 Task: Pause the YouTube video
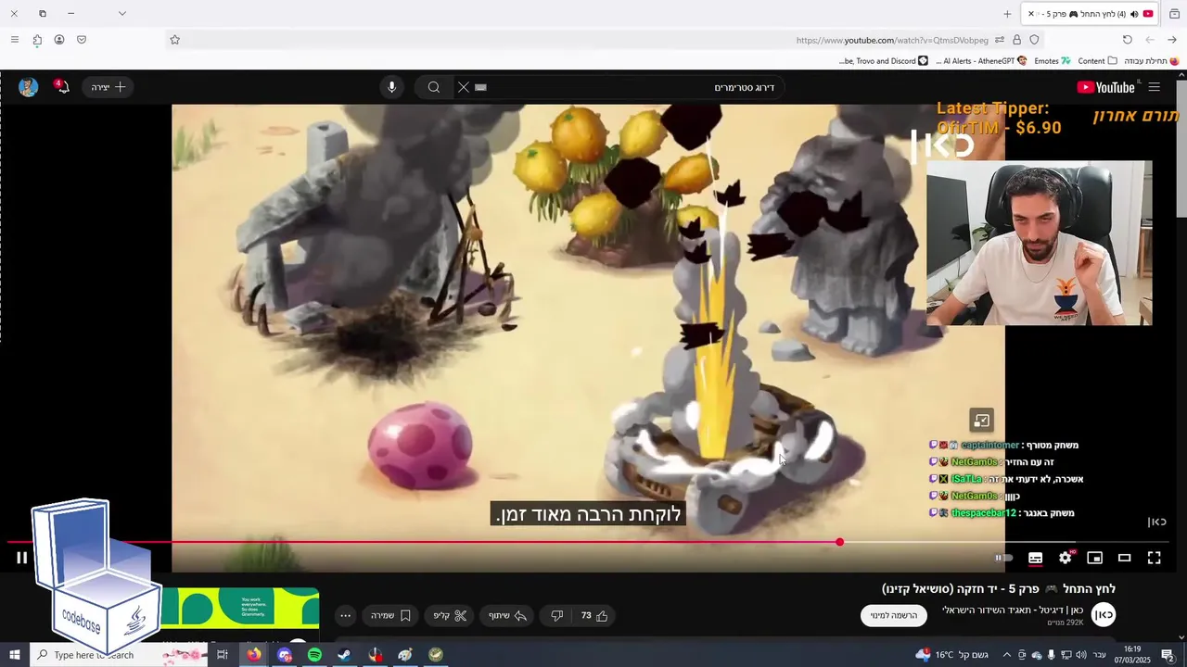[21, 558]
